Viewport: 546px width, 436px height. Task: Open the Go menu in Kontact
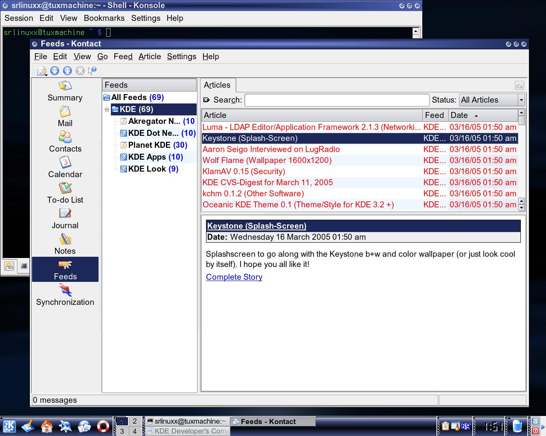coord(102,57)
